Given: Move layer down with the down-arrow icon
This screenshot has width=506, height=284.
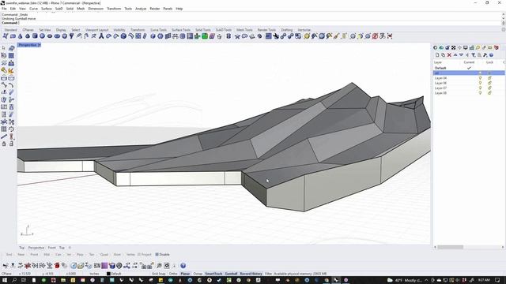Looking at the screenshot, I should [x=461, y=55].
